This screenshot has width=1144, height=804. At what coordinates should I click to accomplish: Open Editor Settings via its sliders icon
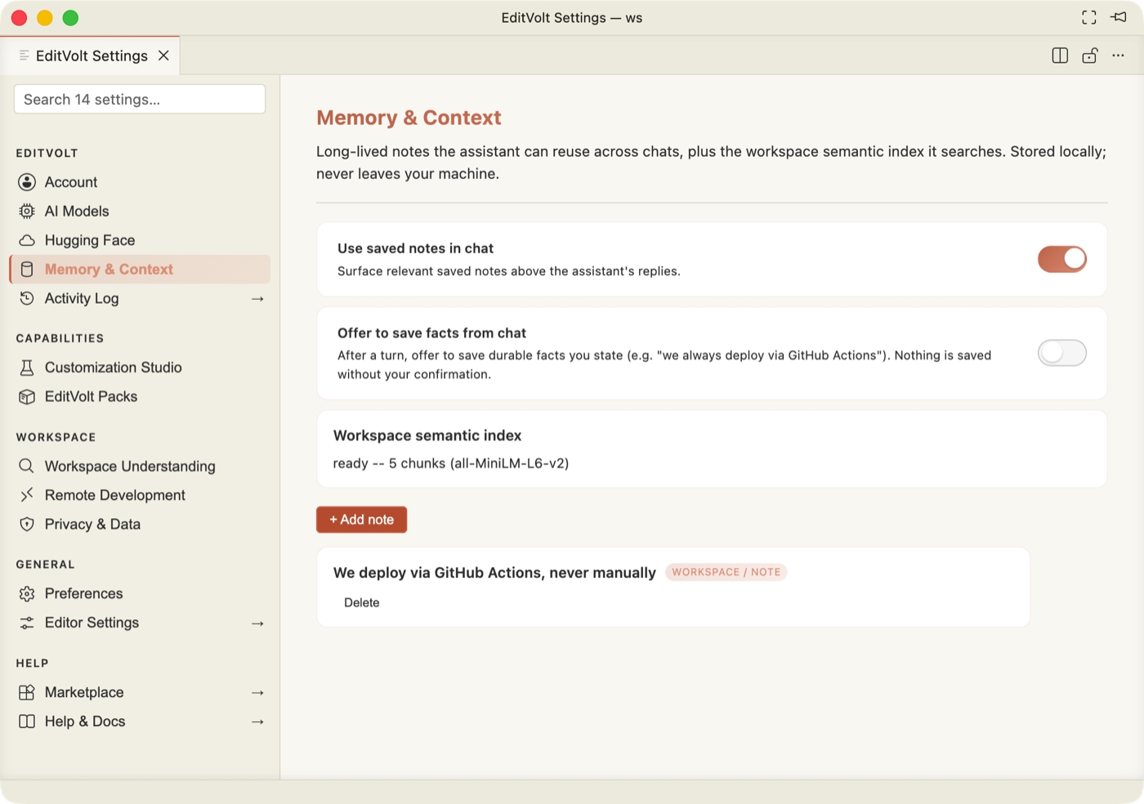[27, 623]
